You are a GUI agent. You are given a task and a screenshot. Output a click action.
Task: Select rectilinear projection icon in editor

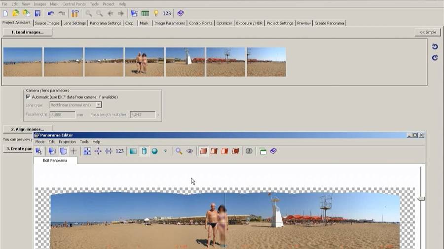[133, 151]
